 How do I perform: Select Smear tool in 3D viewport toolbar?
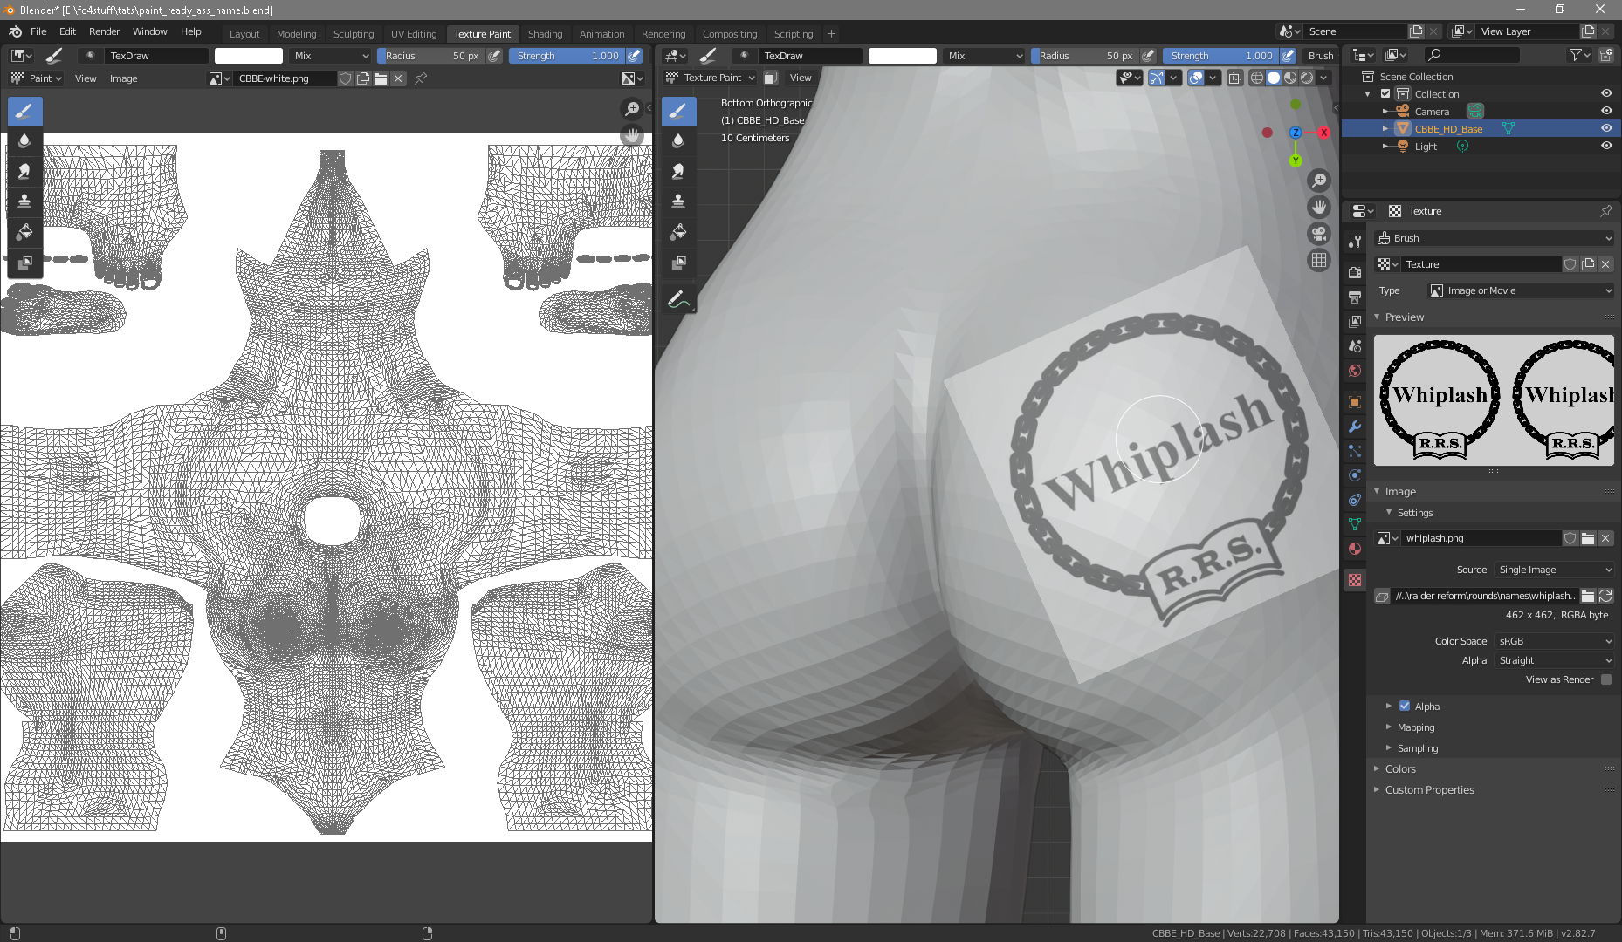click(678, 171)
